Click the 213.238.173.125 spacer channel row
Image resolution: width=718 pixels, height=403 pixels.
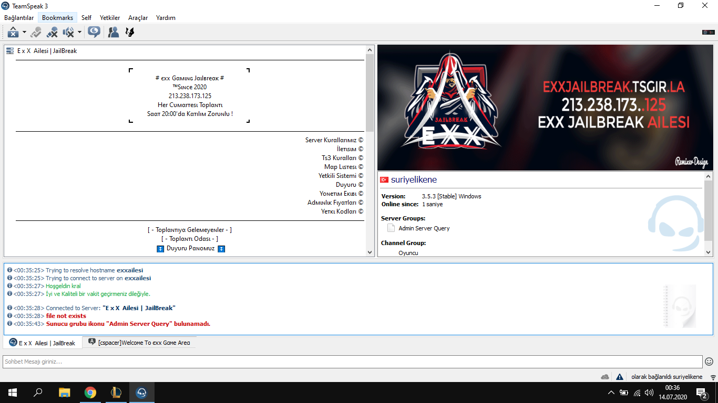[190, 96]
